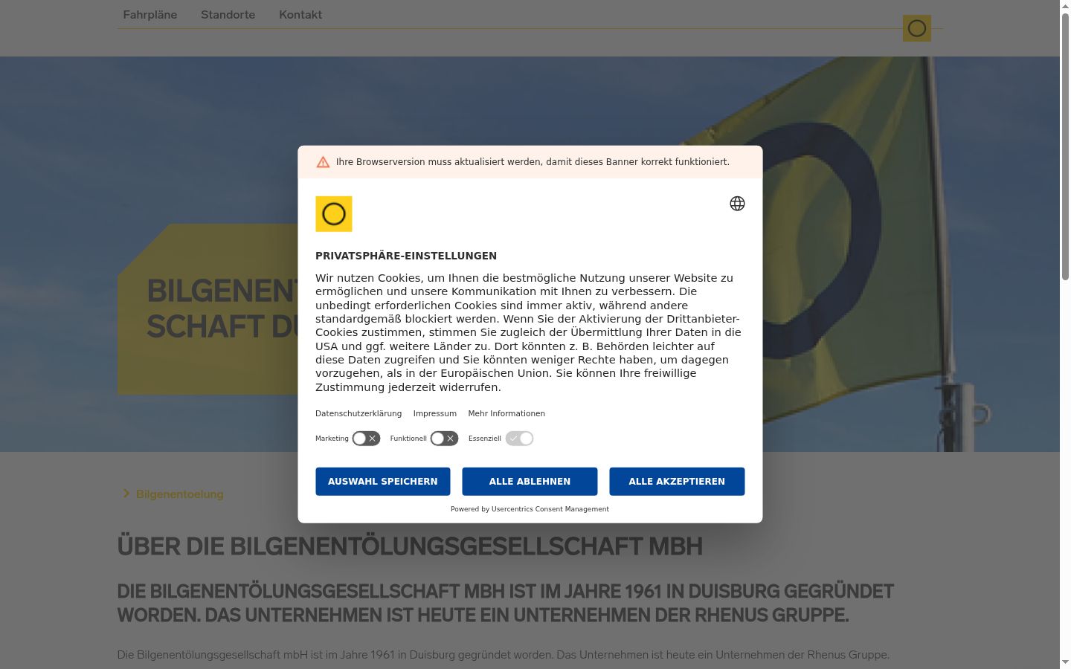Open the Mehr Informationen link
This screenshot has height=669, width=1071.
506,413
